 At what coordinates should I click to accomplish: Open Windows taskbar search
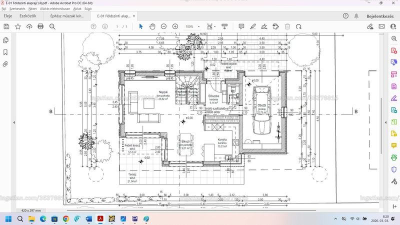click(20, 219)
